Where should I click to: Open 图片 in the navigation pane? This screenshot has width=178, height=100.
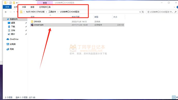pos(13,34)
